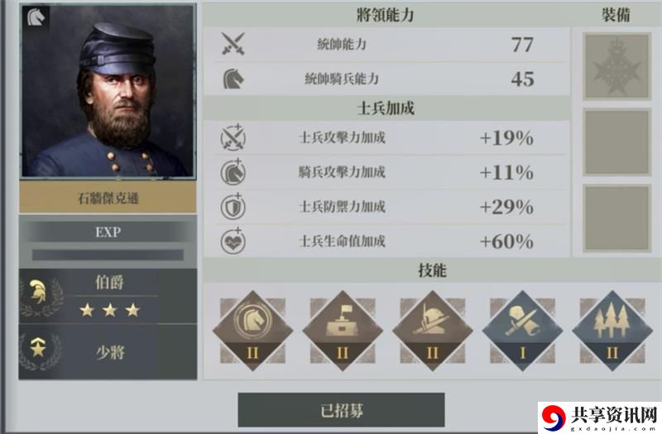The height and width of the screenshot is (434, 662).
Task: Click the heart health bonus icon
Action: [x=233, y=241]
